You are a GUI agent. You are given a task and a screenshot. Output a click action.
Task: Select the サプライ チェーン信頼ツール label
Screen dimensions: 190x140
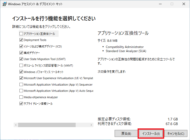point(38,104)
